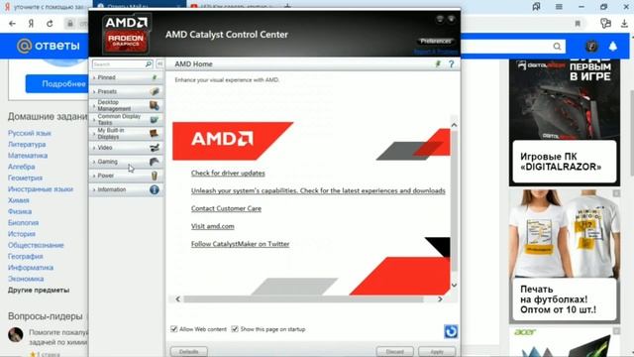Click the blue refresh icon on the AMD Home page
This screenshot has width=634, height=357.
(x=451, y=331)
